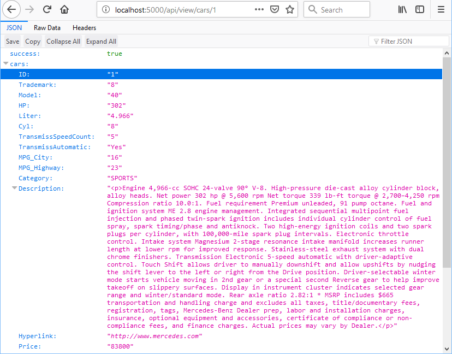
Task: Go back to the previous page
Action: 11,9
